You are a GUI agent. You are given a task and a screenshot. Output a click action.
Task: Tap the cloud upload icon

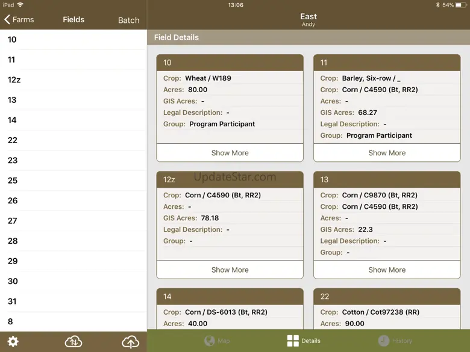click(x=130, y=342)
